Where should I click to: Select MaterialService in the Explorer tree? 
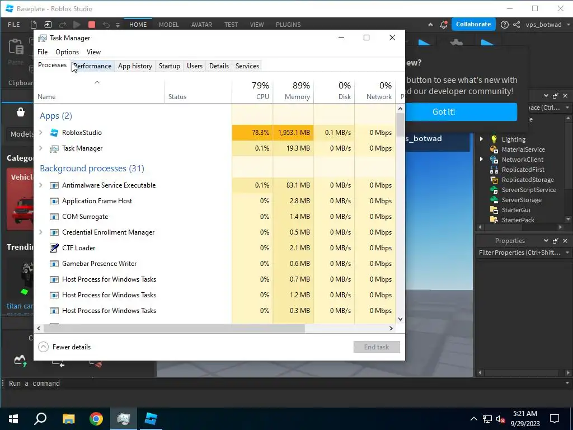[523, 149]
